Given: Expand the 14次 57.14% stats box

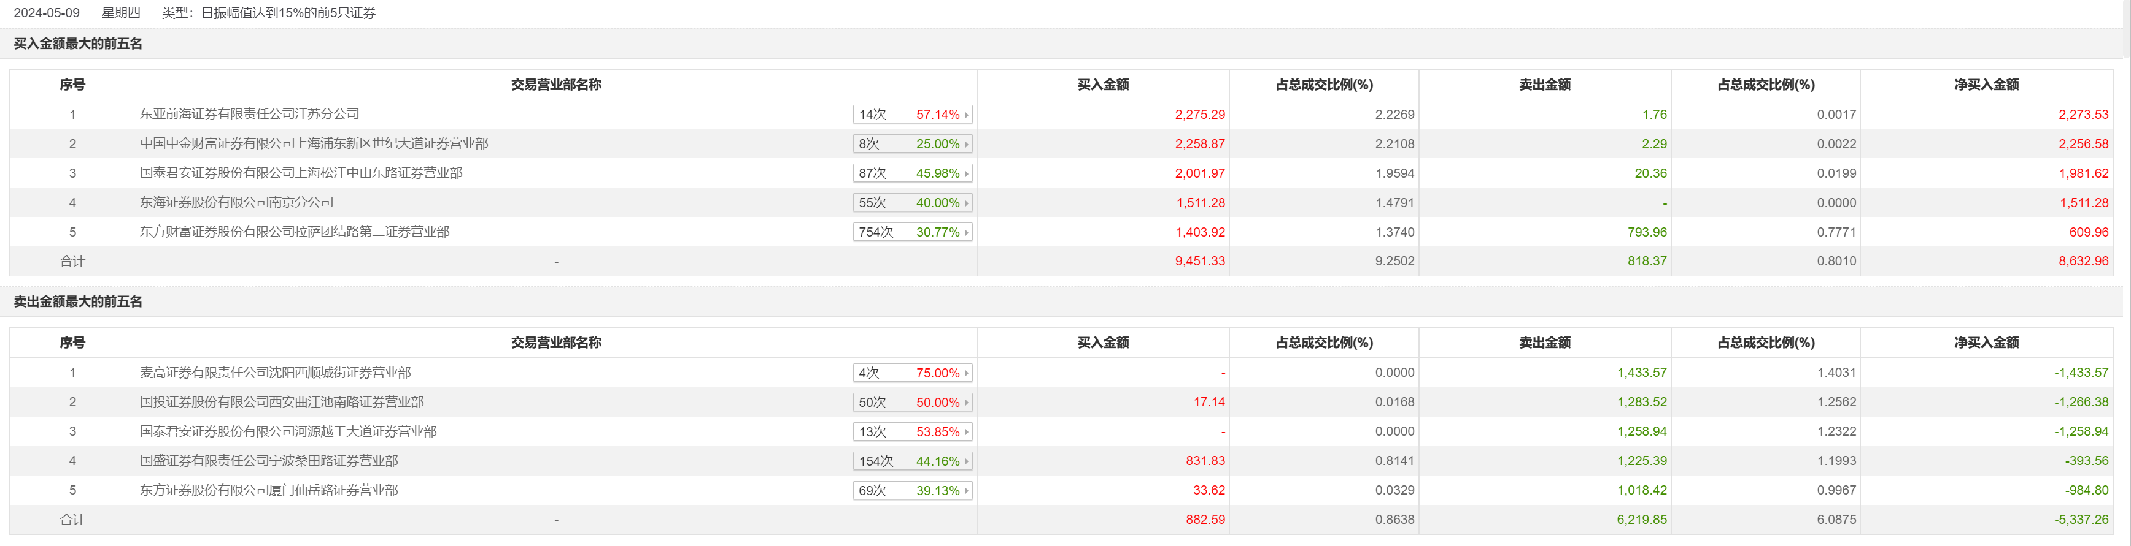Looking at the screenshot, I should point(911,115).
